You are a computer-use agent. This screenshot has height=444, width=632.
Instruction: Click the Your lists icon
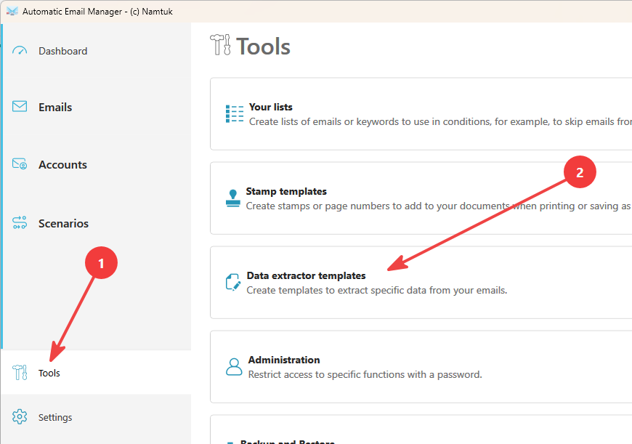(x=234, y=113)
